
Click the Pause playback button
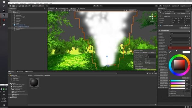pyautogui.click(x=97, y=6)
